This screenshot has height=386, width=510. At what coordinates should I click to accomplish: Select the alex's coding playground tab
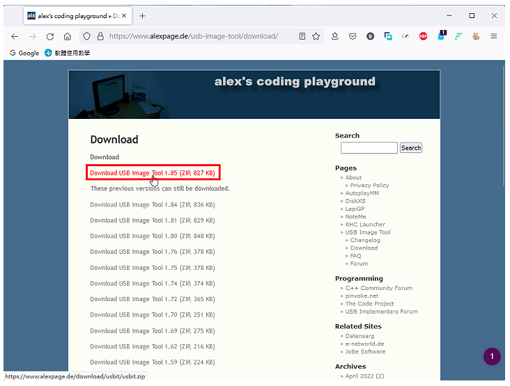click(77, 15)
